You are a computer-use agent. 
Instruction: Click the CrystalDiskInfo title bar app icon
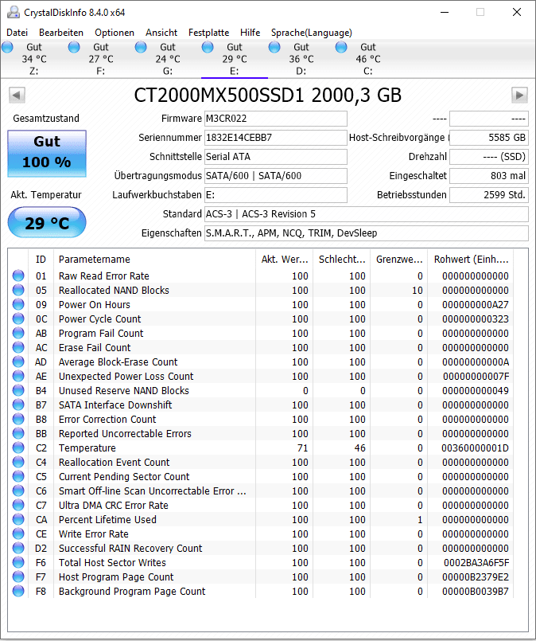pyautogui.click(x=14, y=12)
